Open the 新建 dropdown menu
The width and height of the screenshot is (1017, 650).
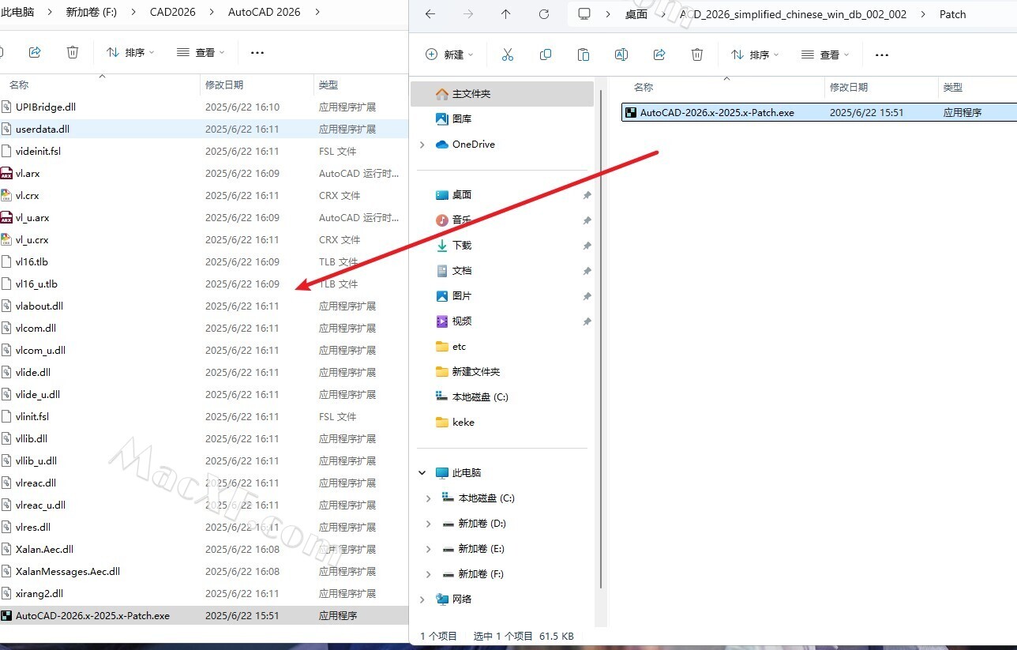[x=449, y=54]
